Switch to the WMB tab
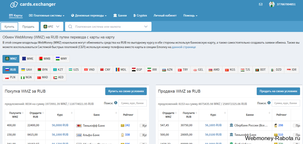The image size is (303, 144). 45,59
